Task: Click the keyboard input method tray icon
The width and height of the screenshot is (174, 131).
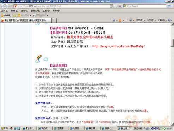Action: pyautogui.click(x=148, y=129)
